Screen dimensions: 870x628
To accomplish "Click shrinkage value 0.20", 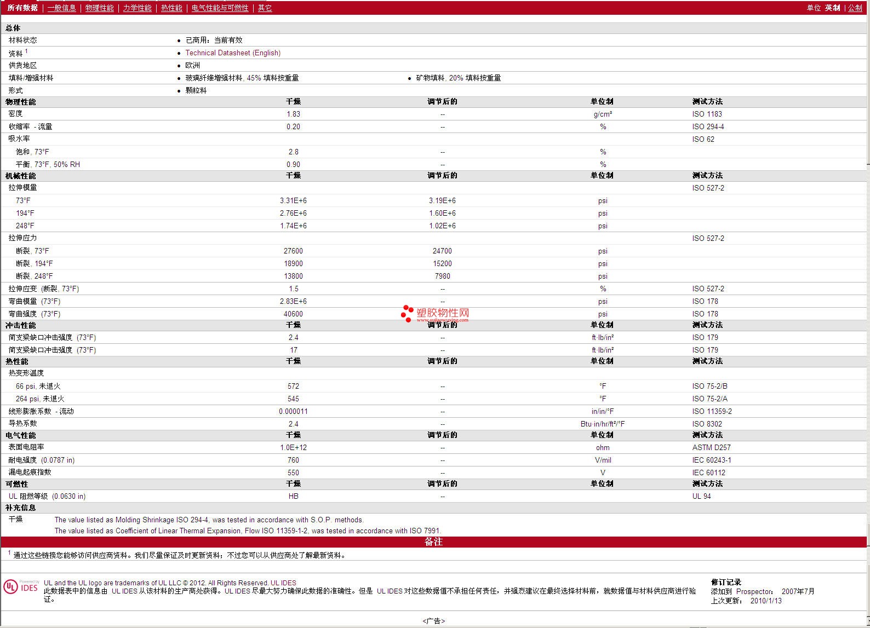I will pos(293,126).
